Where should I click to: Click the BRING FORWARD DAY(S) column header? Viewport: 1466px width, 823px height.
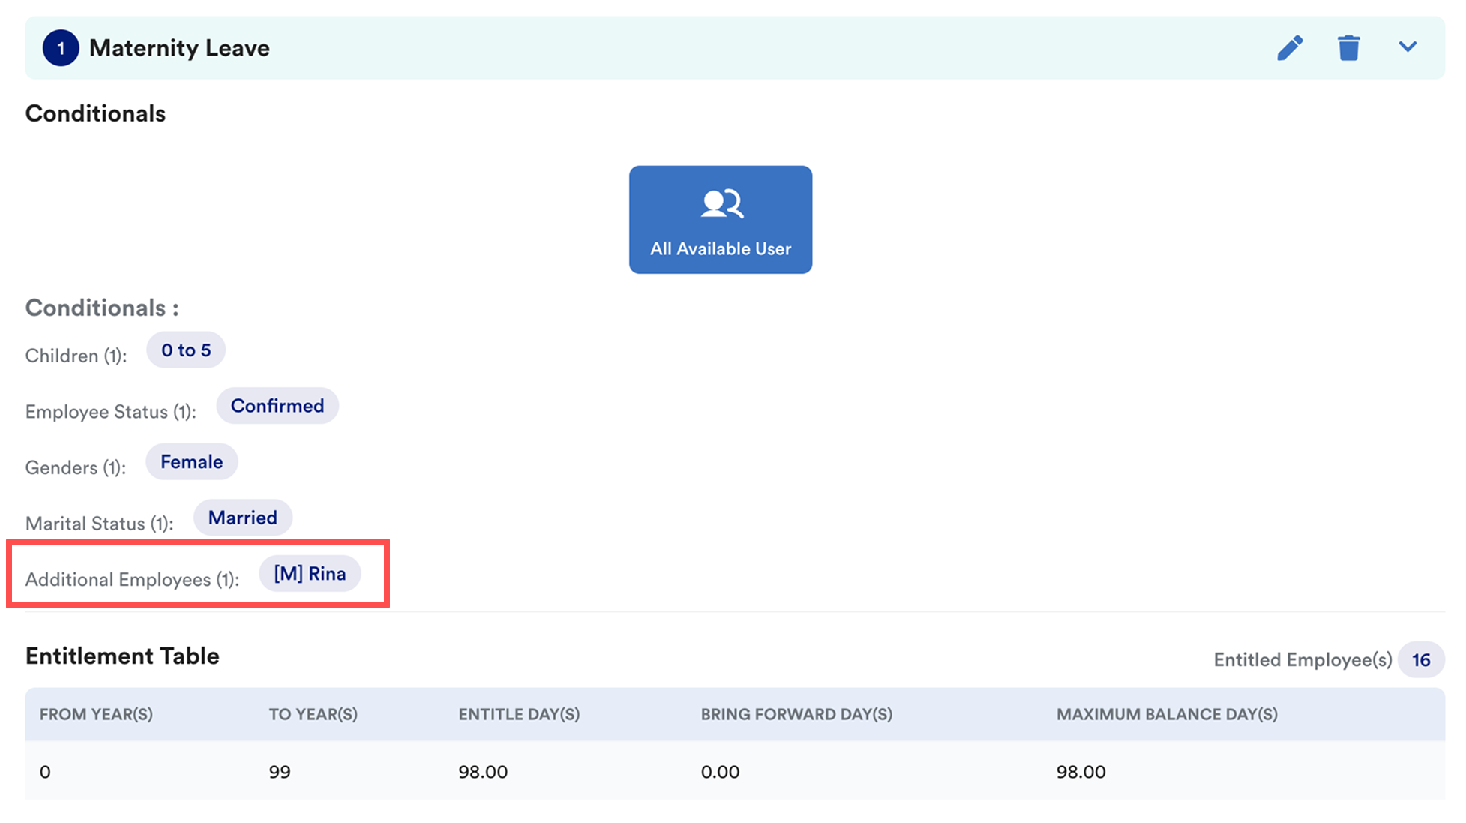796,714
